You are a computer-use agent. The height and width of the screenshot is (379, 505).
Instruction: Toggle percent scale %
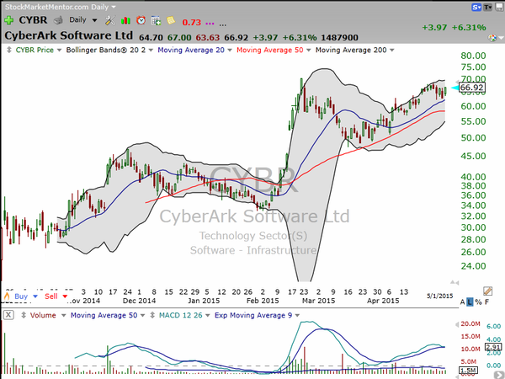click(479, 302)
